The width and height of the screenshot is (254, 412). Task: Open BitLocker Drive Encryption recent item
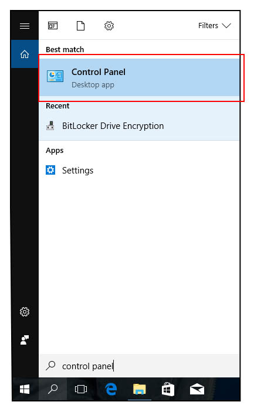[139, 126]
